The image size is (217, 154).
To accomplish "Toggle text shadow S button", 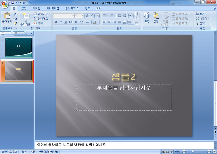I will 76,22.
